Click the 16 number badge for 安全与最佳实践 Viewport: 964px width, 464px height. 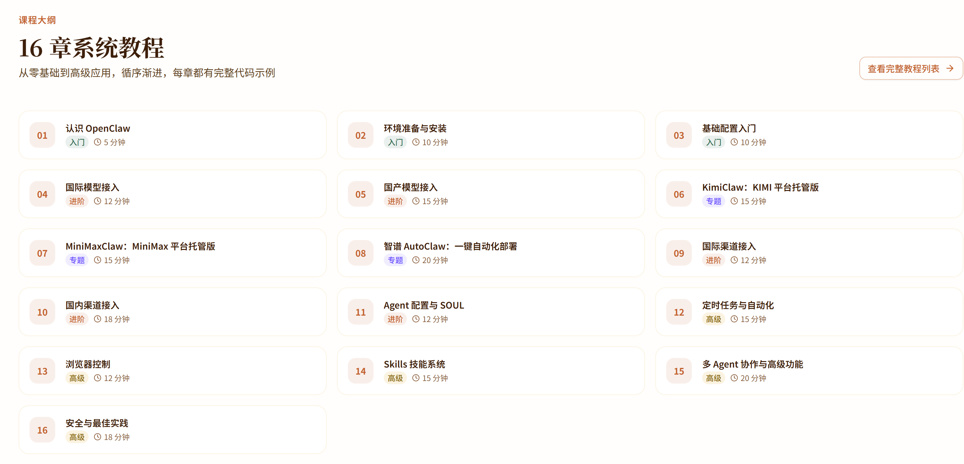(x=42, y=430)
